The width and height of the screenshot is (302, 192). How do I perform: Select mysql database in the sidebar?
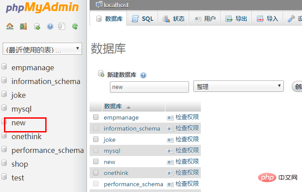click(x=21, y=109)
